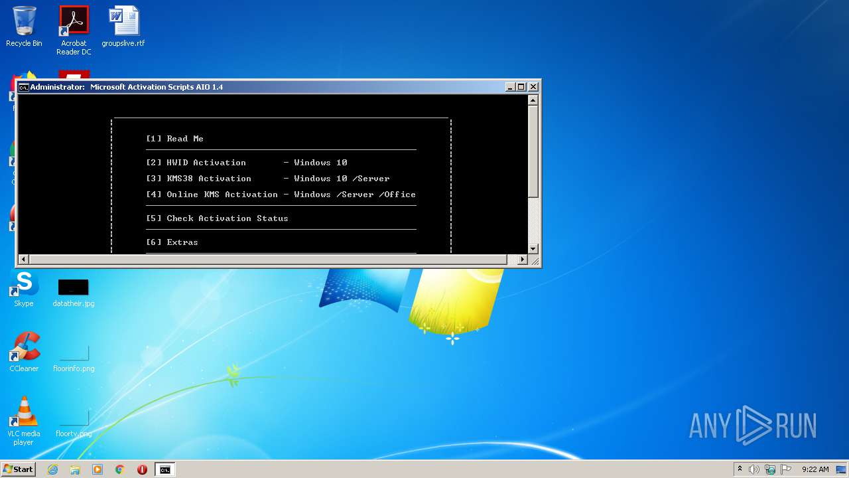Click the vertical scrollbar thumb
Image resolution: width=849 pixels, height=478 pixels.
[533, 151]
